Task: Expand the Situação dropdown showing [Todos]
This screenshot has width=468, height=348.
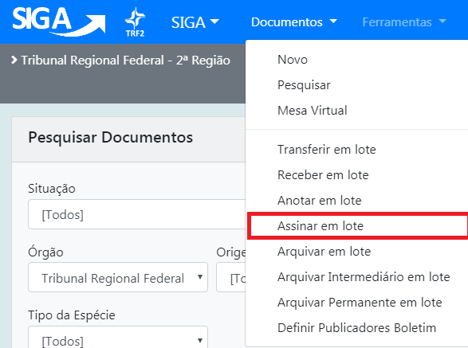Action: [x=137, y=214]
